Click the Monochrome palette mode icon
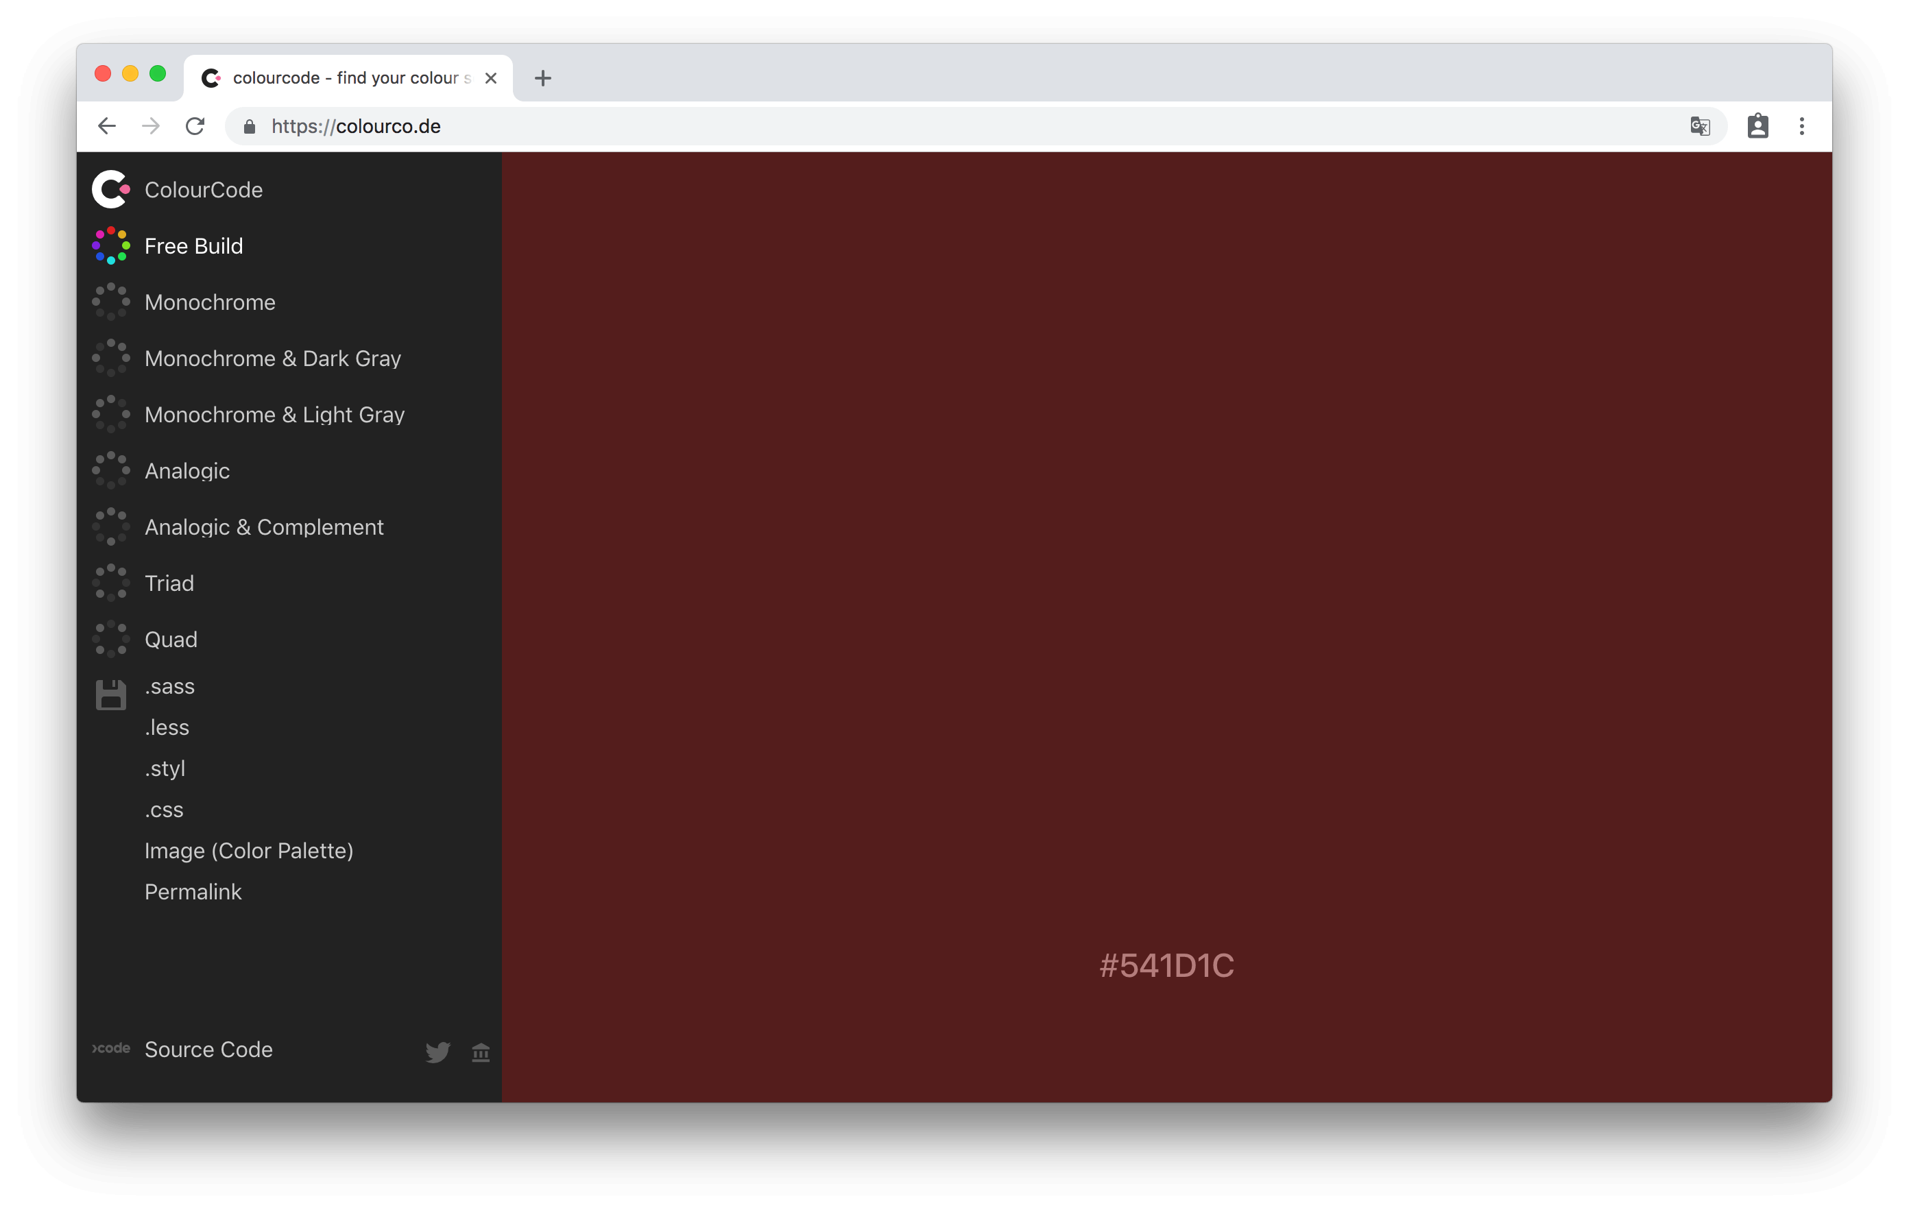The width and height of the screenshot is (1909, 1212). click(x=112, y=302)
